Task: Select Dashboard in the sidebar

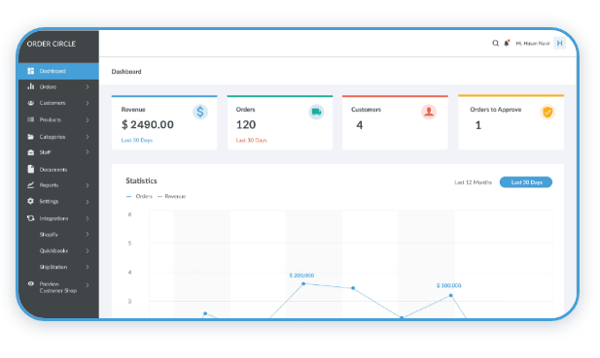Action: 58,71
